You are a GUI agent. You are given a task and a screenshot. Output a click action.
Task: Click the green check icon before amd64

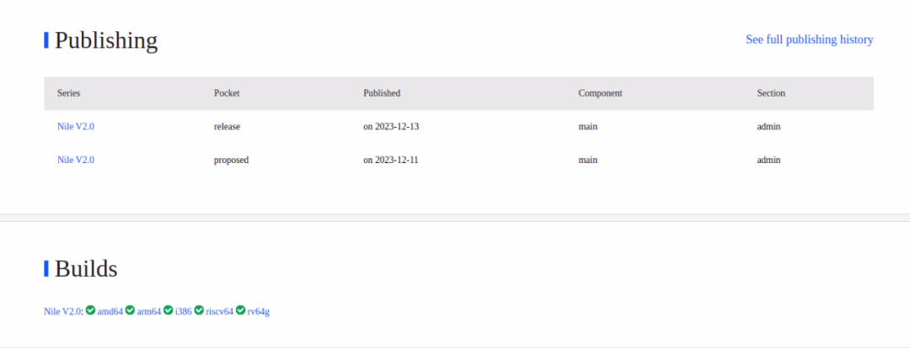pyautogui.click(x=90, y=310)
